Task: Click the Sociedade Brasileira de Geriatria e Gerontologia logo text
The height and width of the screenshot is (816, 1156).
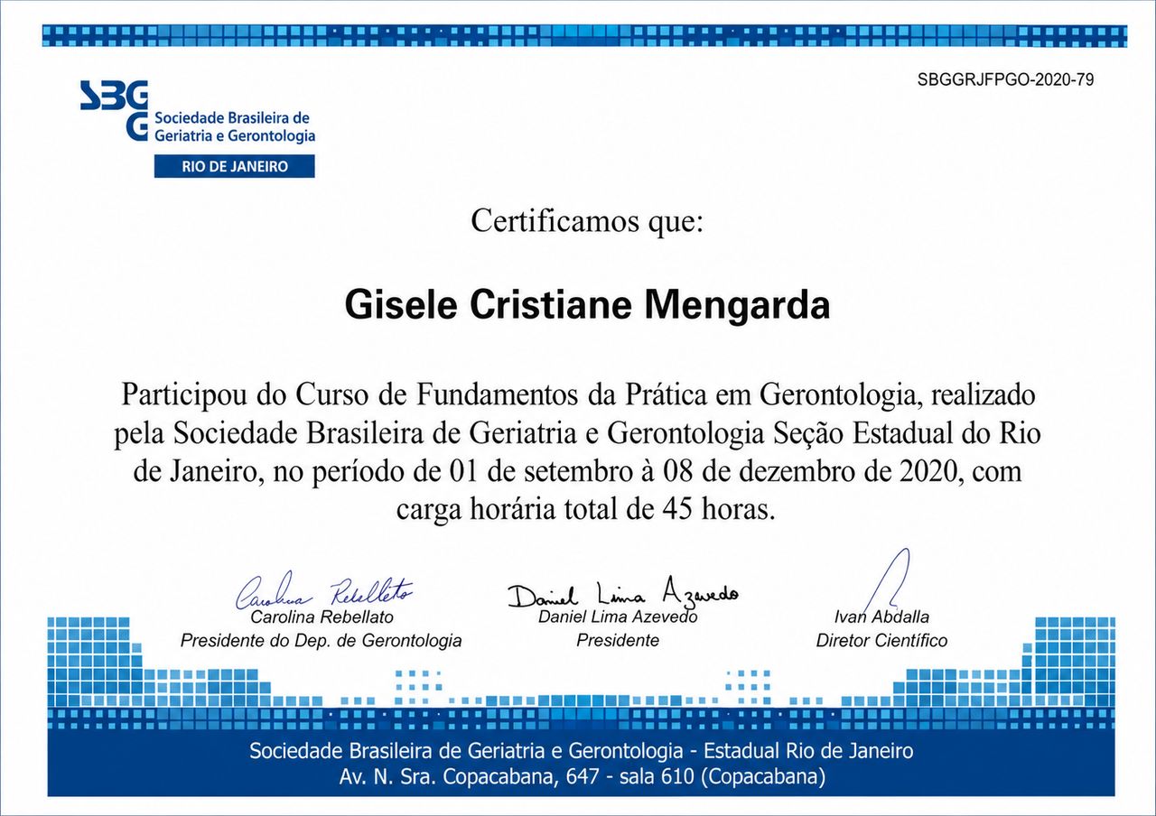Action: 235,127
